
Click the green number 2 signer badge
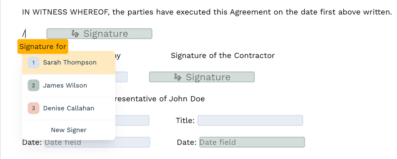point(33,86)
